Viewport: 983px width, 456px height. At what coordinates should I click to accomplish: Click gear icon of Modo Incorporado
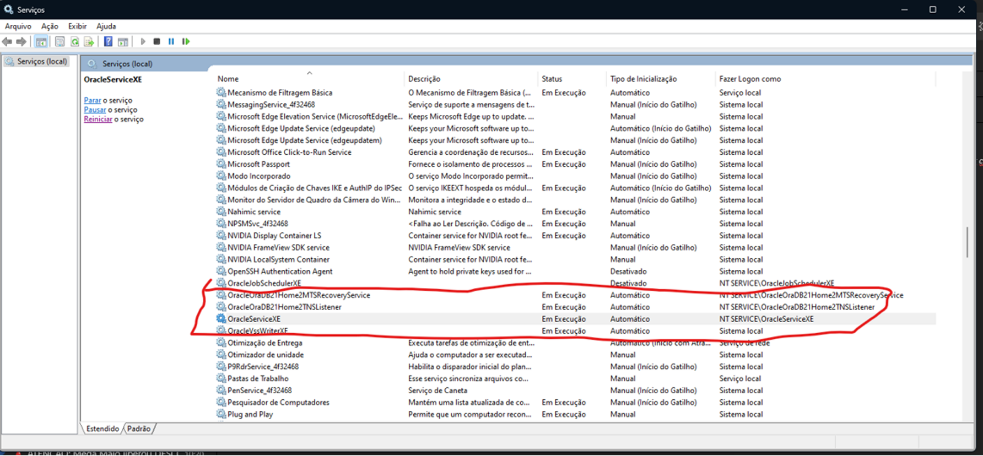point(221,176)
